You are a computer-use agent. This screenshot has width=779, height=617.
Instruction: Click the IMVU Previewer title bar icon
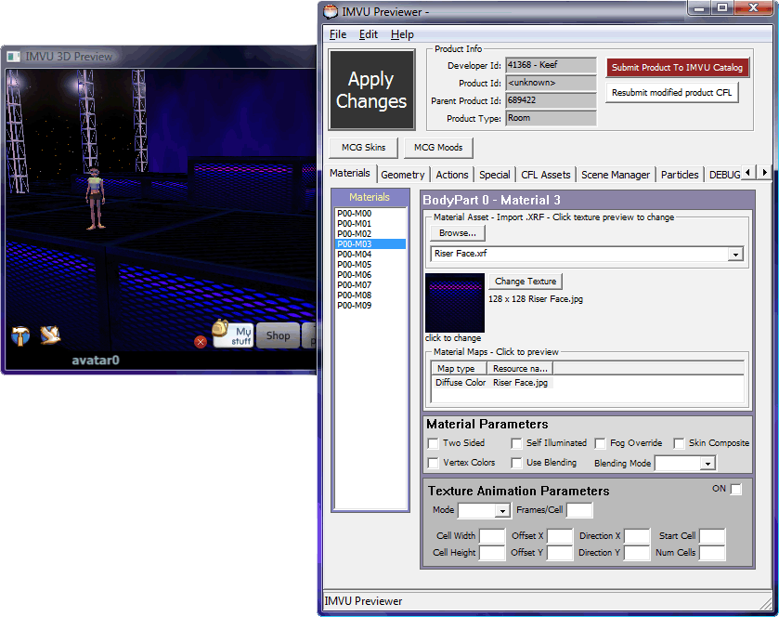pos(331,11)
